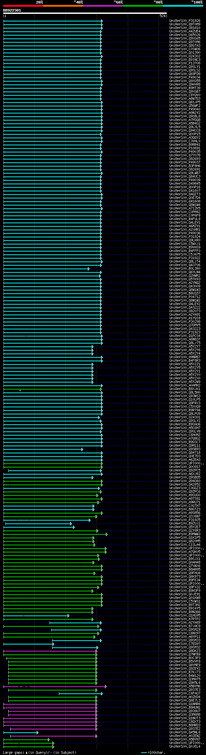Select hit label UniRef100_Q7NFB9
206x755 pixels.
point(185,655)
